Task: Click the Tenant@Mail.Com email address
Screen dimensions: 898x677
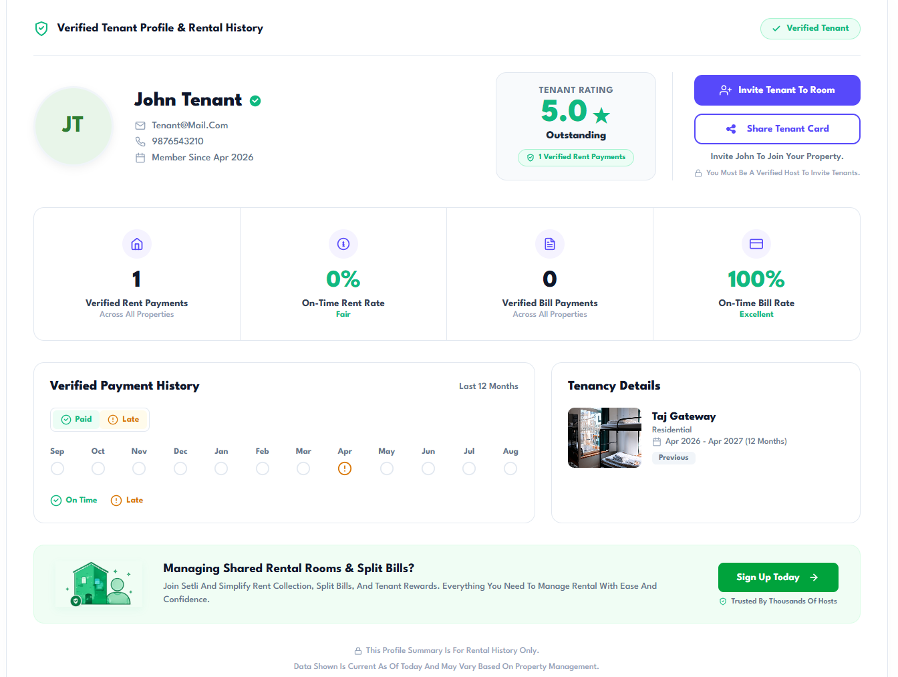Action: (x=190, y=126)
